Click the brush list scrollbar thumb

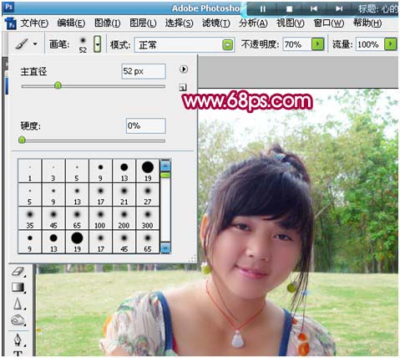(x=165, y=175)
